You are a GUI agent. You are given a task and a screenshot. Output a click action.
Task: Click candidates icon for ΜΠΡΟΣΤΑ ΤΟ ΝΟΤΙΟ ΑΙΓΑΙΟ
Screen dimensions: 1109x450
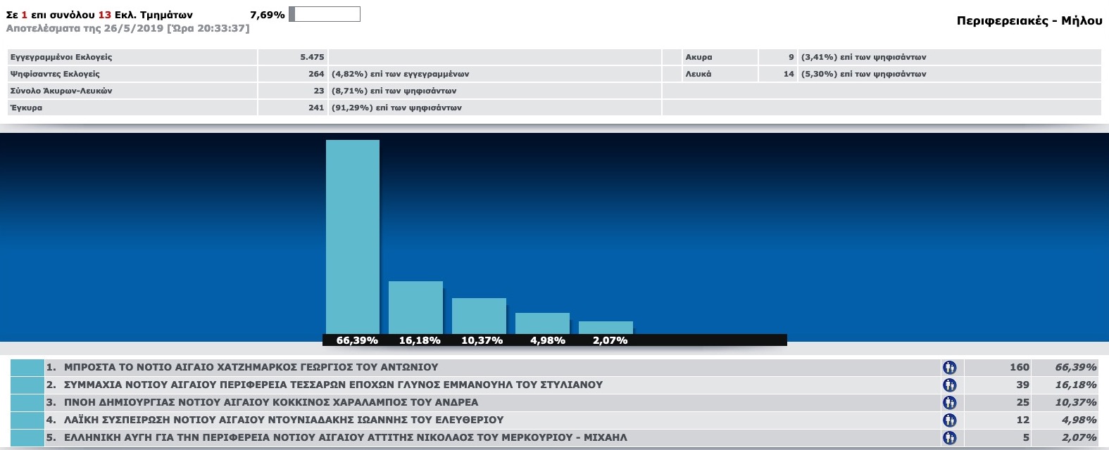tap(949, 367)
